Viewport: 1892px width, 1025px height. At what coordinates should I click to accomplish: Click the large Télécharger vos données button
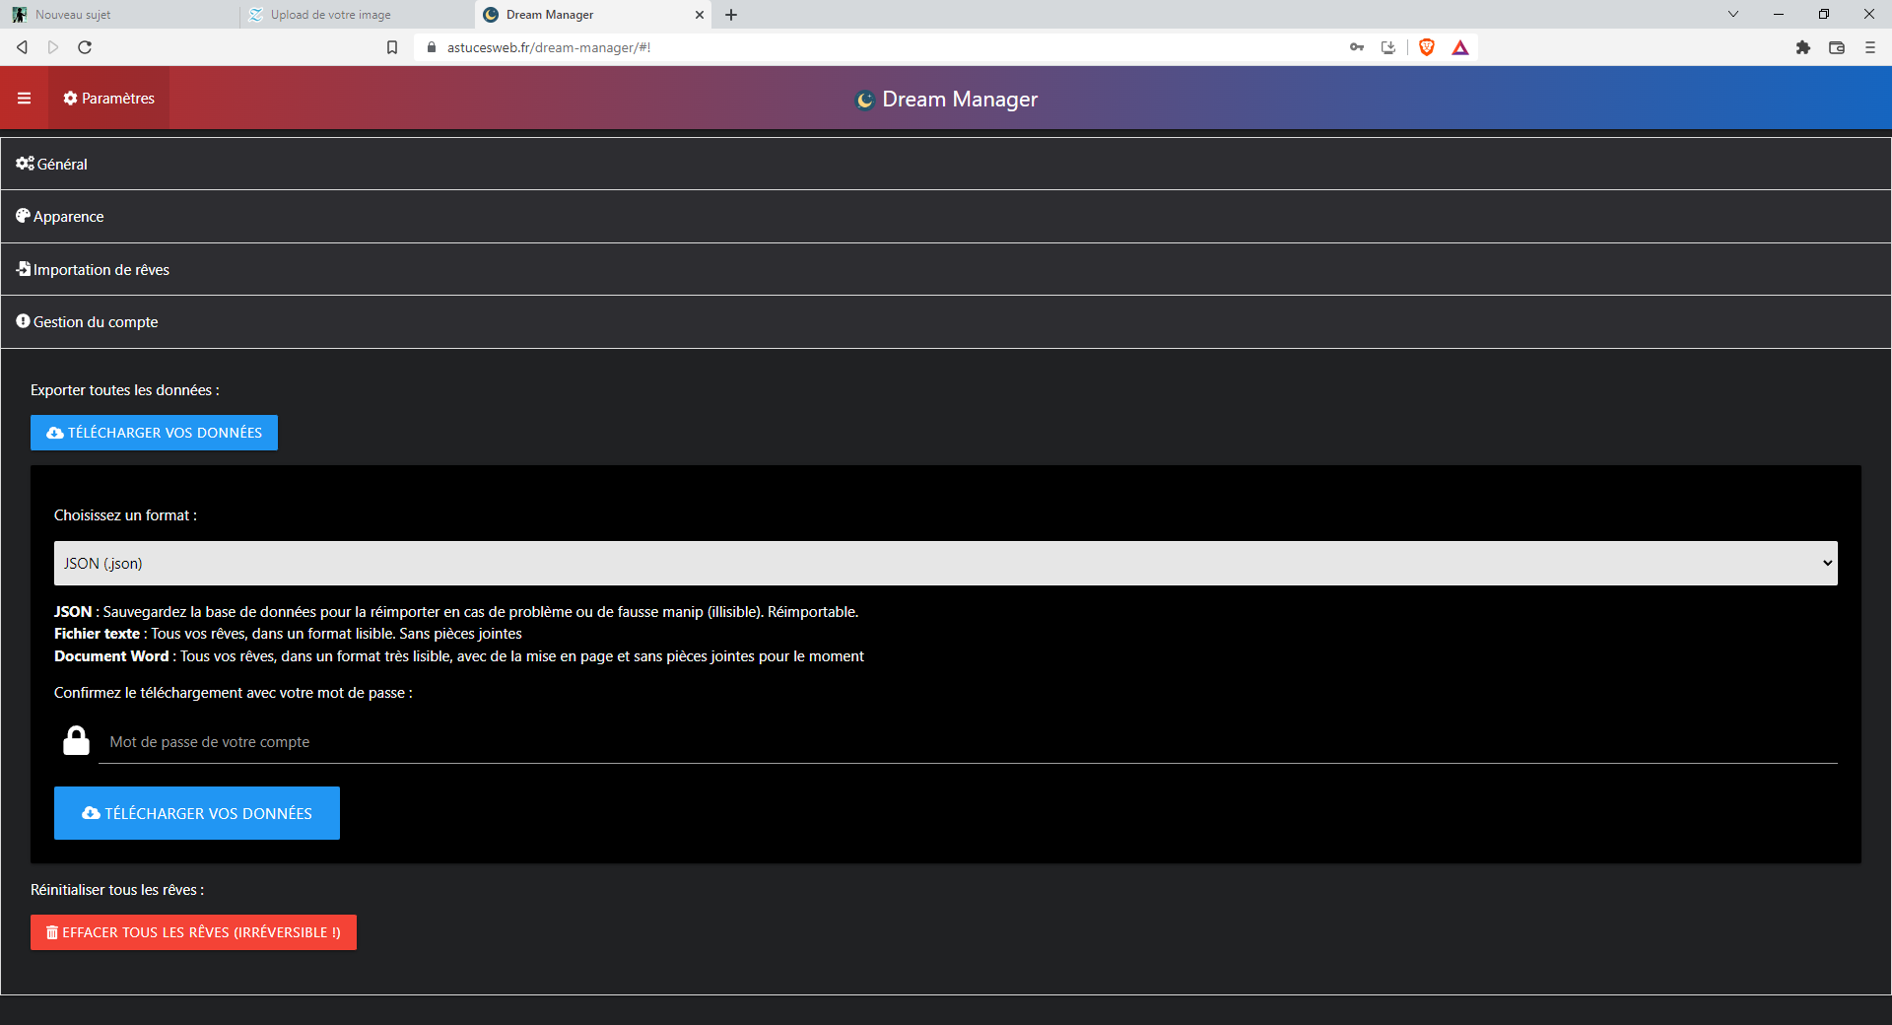(x=197, y=813)
